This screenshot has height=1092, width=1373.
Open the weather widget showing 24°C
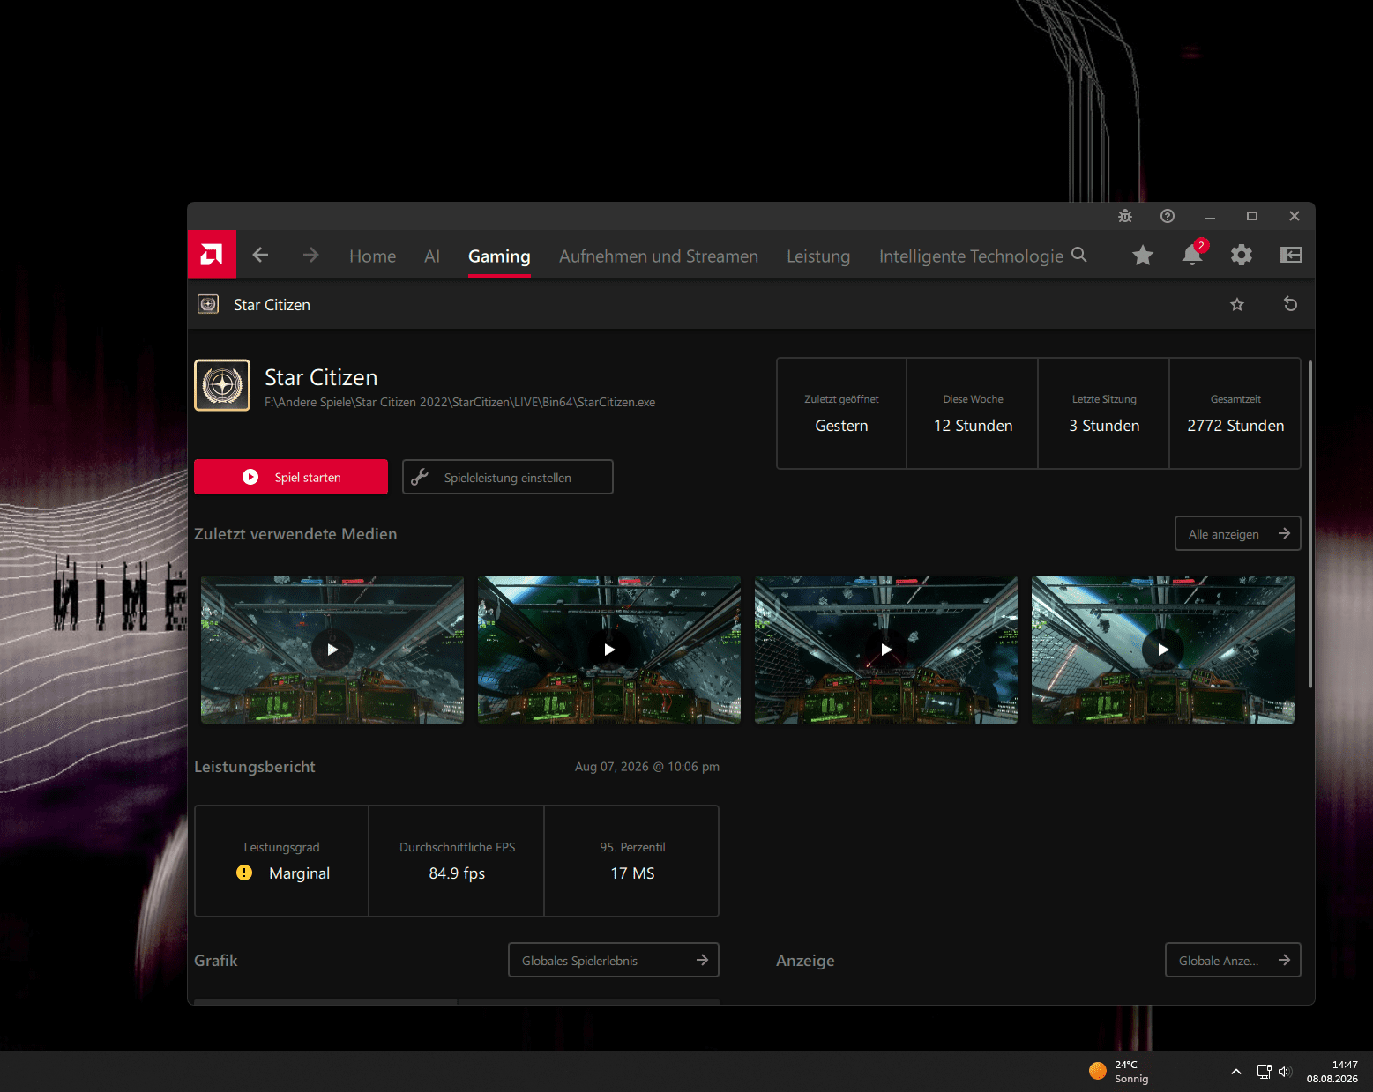tap(1119, 1072)
